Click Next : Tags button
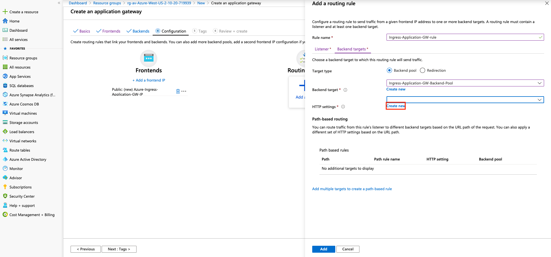This screenshot has width=551, height=257. 119,249
